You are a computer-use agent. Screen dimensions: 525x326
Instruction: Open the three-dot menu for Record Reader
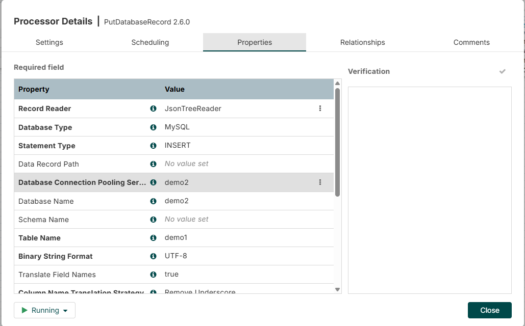tap(320, 108)
